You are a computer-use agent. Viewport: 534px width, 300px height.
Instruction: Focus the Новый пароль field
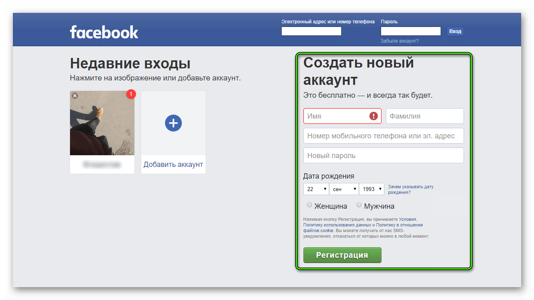pos(383,156)
